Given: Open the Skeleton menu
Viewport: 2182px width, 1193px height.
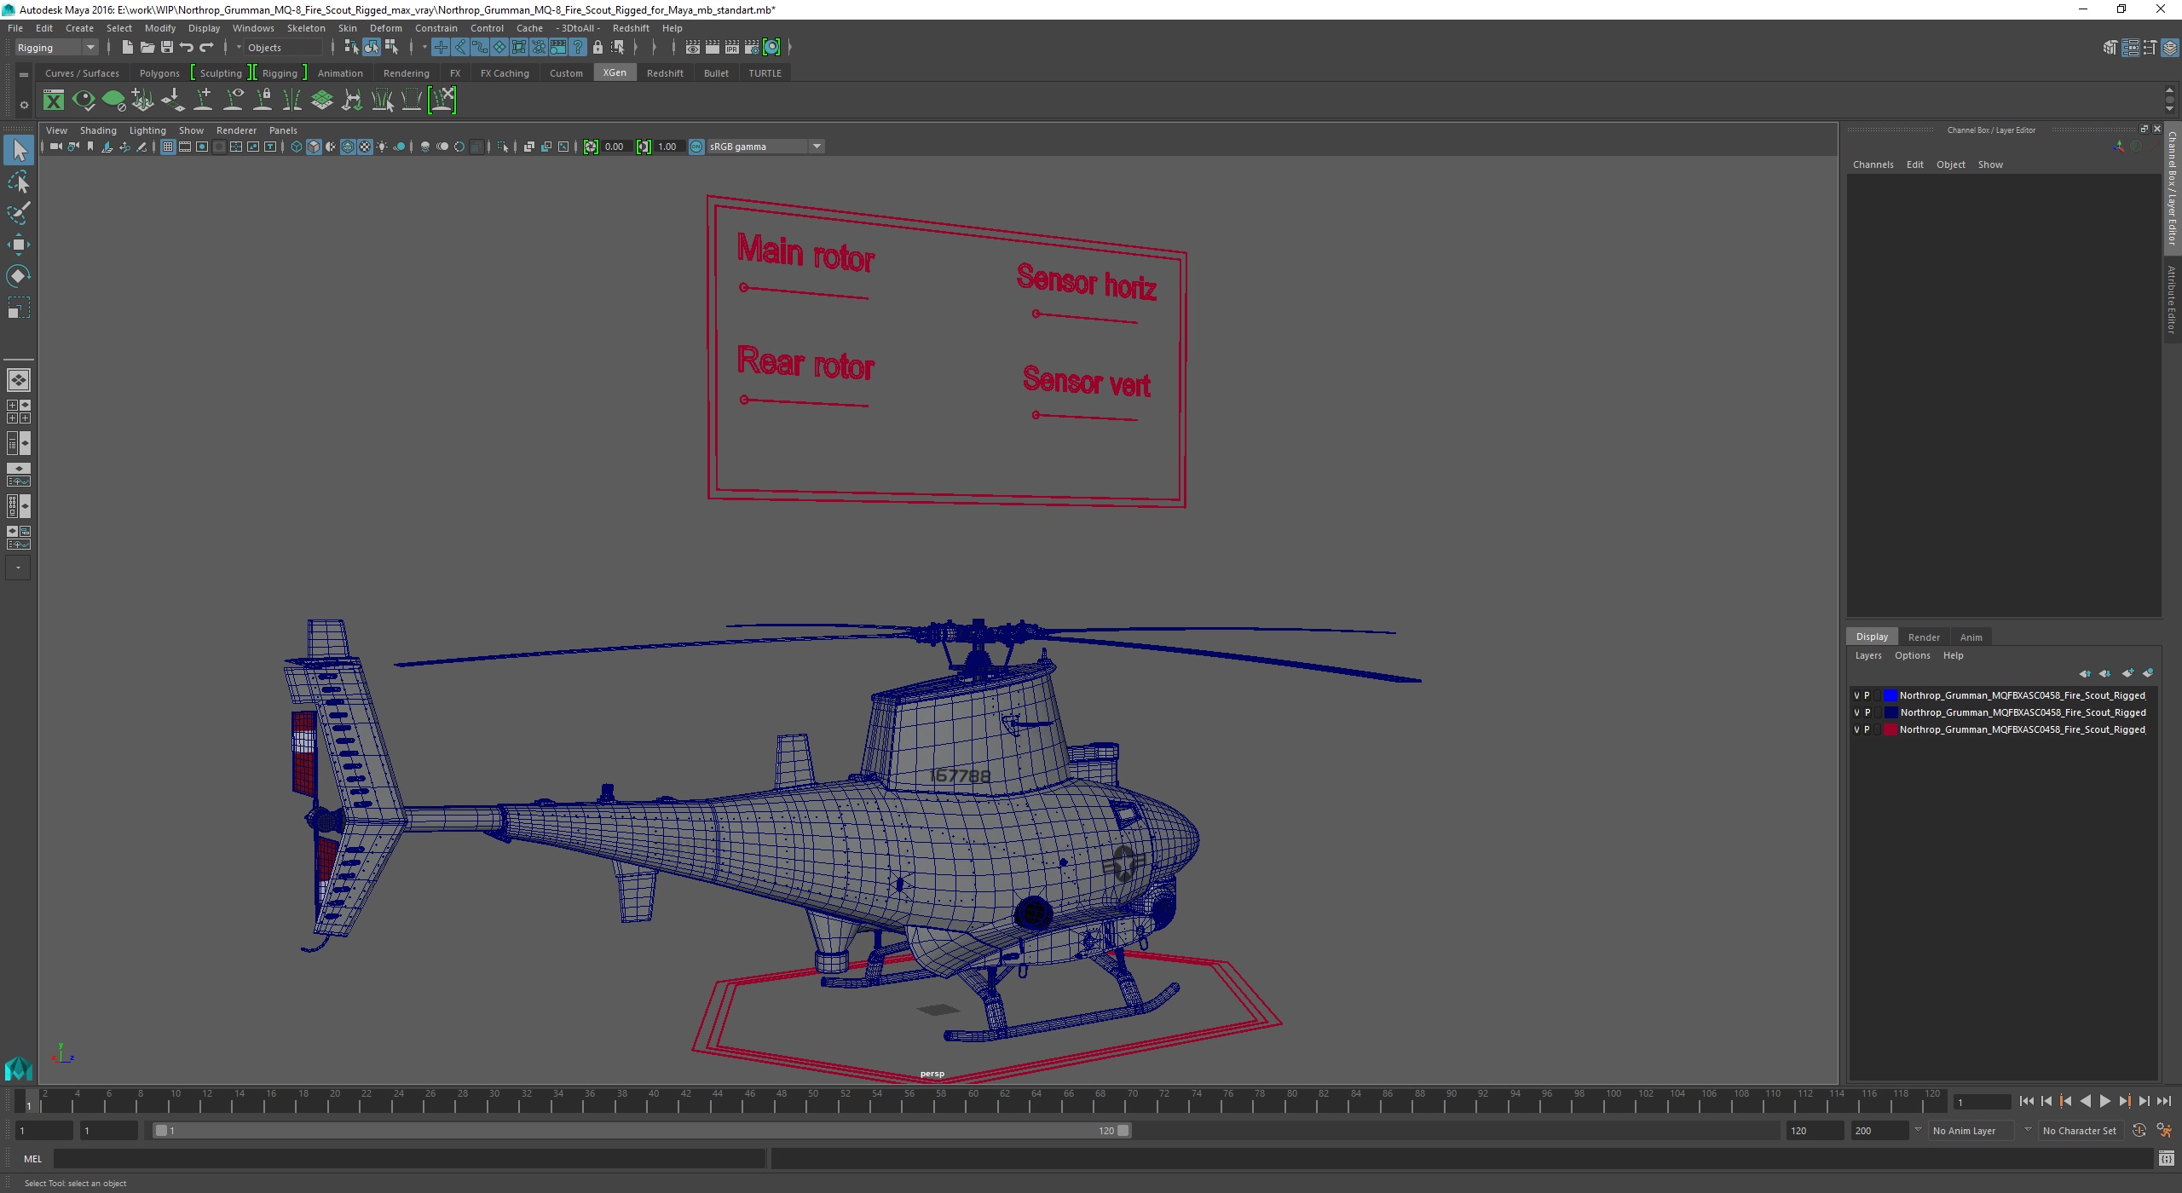Looking at the screenshot, I should point(305,28).
